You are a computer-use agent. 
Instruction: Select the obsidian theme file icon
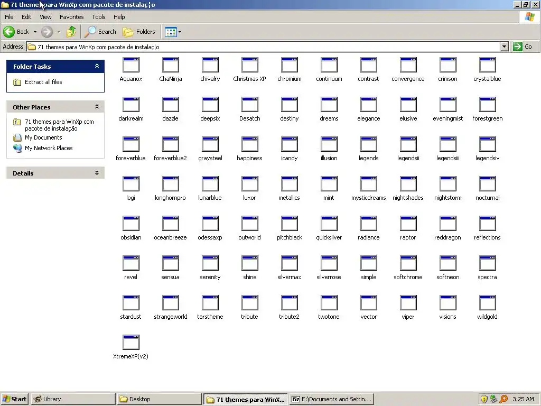point(131,224)
